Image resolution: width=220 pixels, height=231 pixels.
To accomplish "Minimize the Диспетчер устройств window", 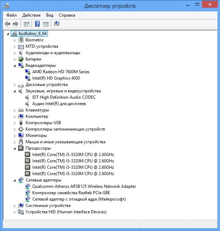I will click(188, 5).
